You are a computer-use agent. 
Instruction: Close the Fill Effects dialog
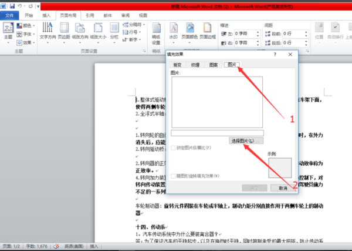pos(290,55)
